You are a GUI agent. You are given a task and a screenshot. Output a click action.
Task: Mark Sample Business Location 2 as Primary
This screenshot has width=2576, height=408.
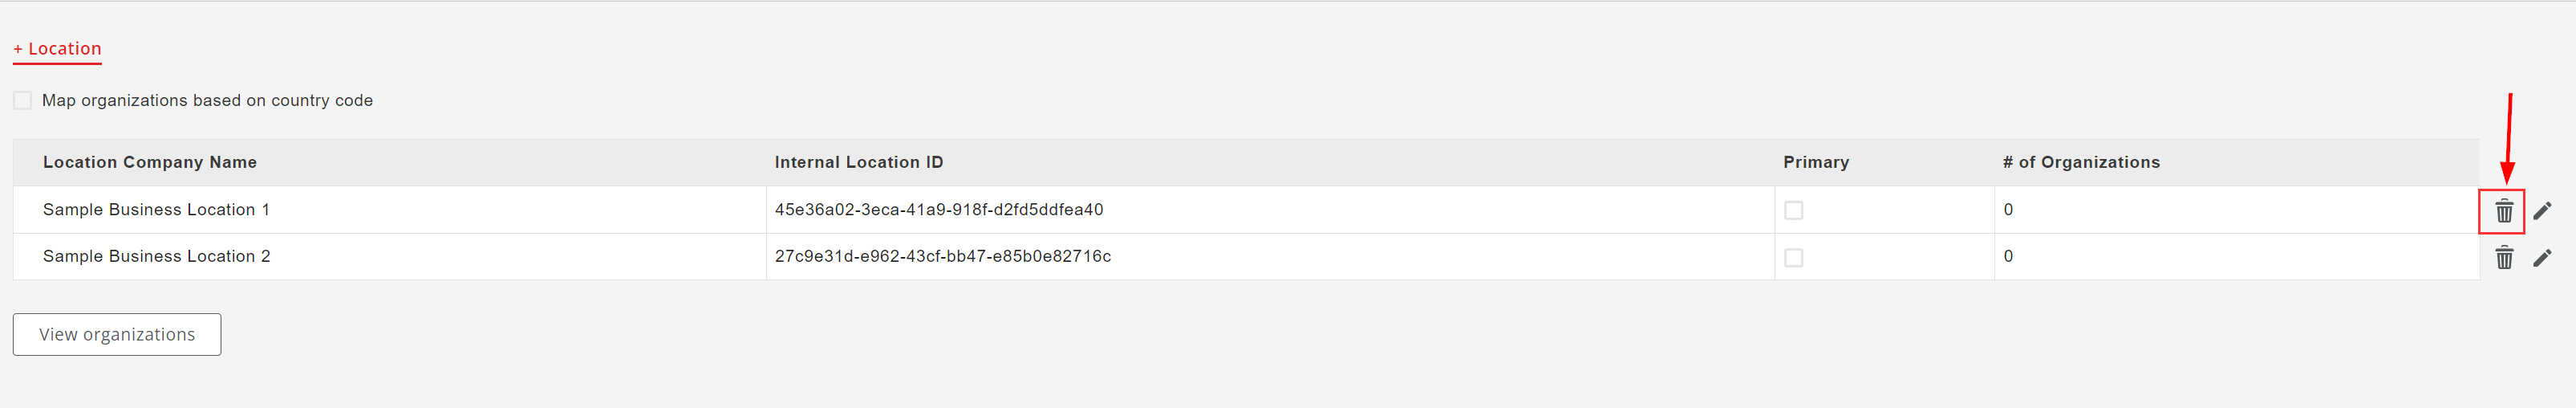(1793, 257)
